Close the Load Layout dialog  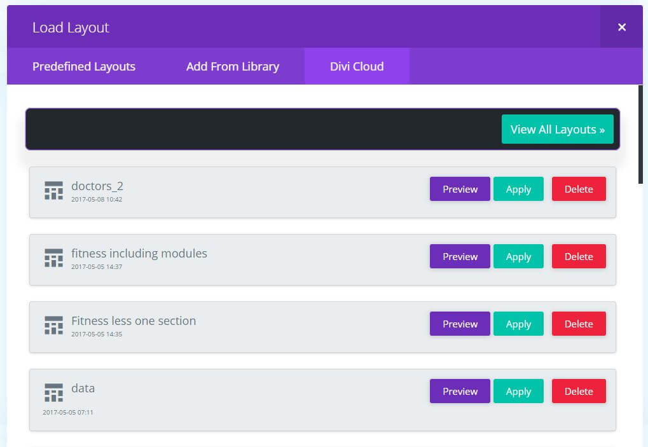tap(621, 27)
